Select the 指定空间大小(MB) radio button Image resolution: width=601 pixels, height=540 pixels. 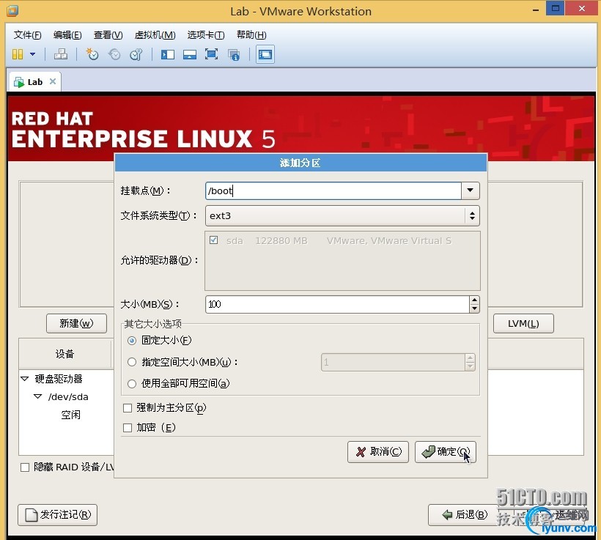coord(132,362)
